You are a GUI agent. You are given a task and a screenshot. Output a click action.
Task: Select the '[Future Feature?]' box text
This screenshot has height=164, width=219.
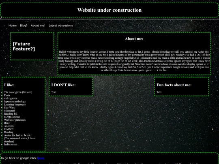(24, 46)
